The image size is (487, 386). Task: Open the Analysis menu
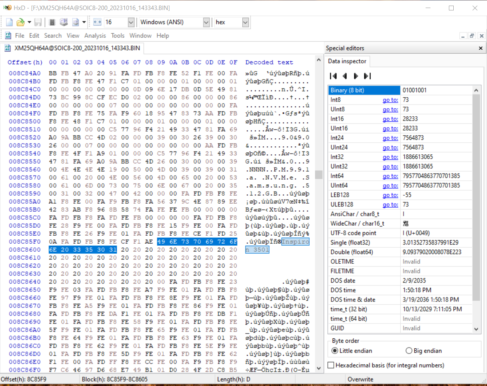click(95, 36)
